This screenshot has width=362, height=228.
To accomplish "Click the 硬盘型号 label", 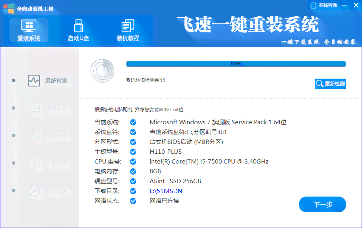I will click(x=107, y=181).
